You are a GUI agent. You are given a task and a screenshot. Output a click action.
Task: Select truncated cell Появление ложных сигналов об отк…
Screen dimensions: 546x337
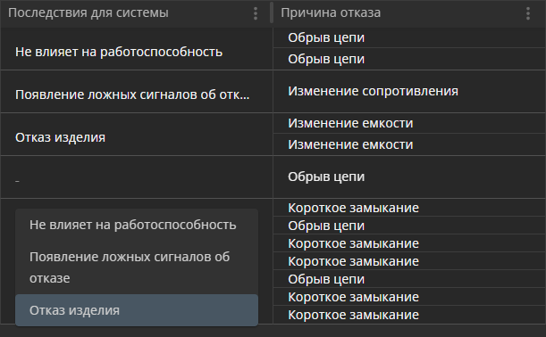[137, 91]
